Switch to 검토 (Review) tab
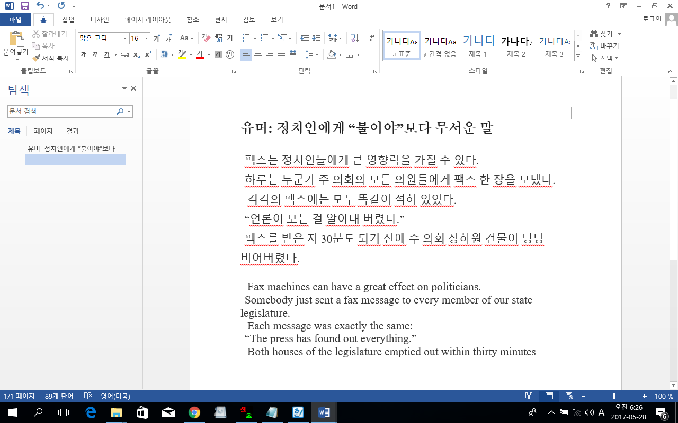Screen dimensions: 678x423 pyautogui.click(x=249, y=20)
